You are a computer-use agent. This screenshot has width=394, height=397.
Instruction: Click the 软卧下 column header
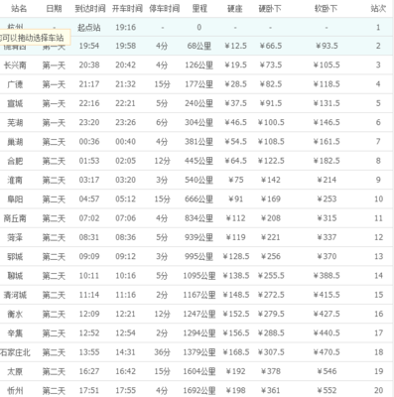(x=327, y=8)
